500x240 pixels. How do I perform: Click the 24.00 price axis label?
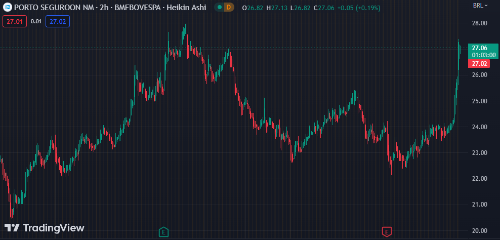(479, 127)
